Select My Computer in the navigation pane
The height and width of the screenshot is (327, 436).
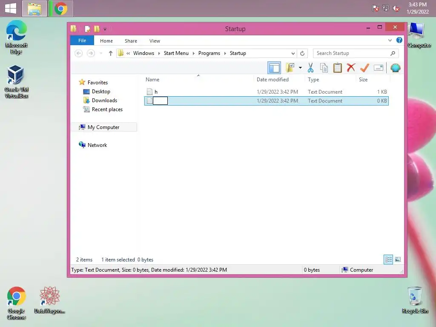tap(103, 127)
